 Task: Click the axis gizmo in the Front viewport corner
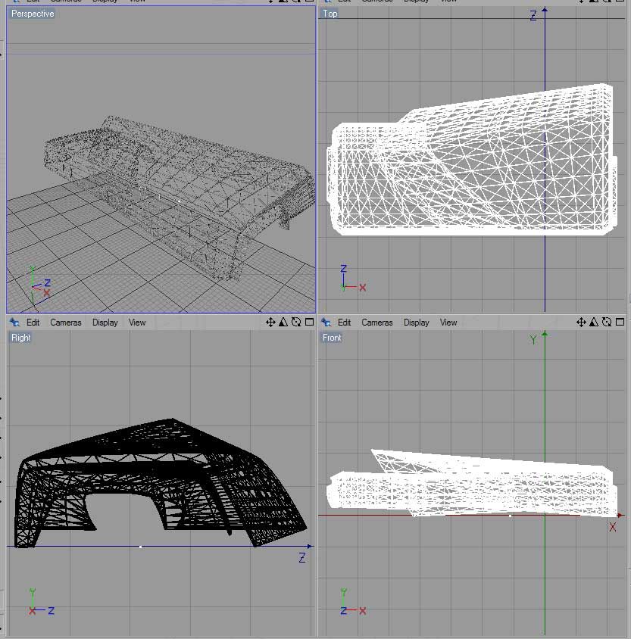tap(352, 603)
